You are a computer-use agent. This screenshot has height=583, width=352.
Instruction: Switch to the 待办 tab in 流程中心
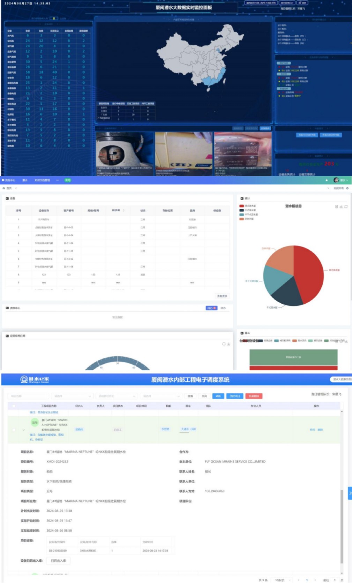[211, 308]
